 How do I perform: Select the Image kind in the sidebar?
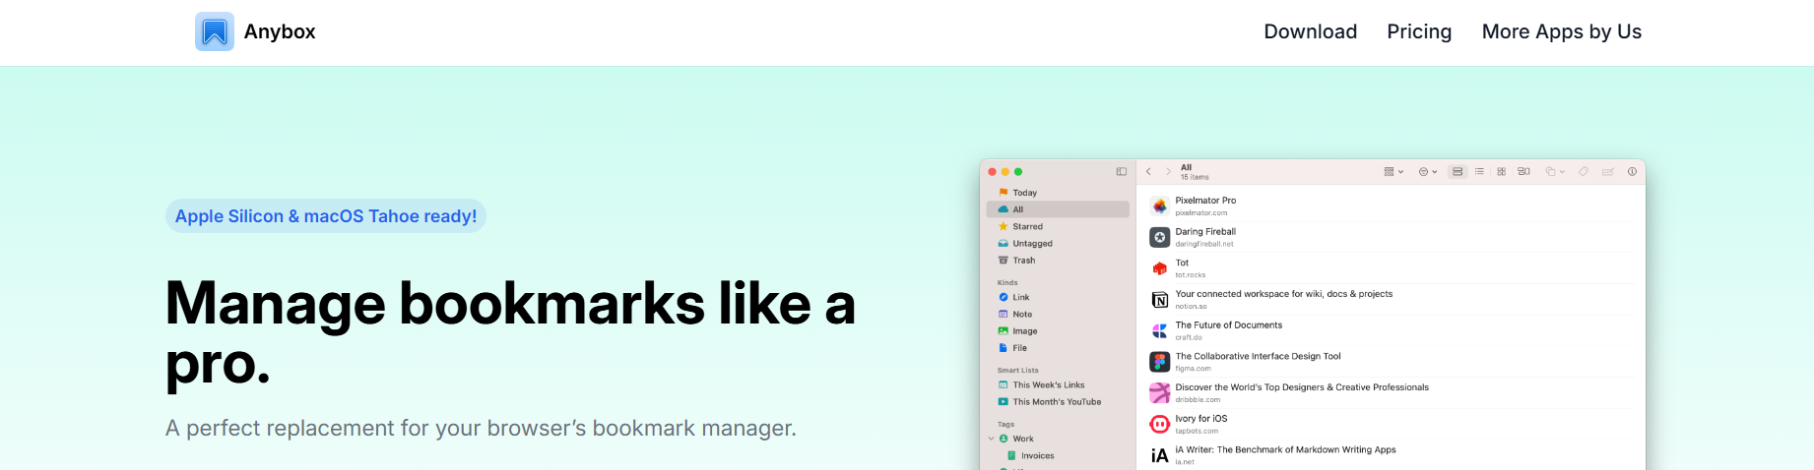(1058, 331)
